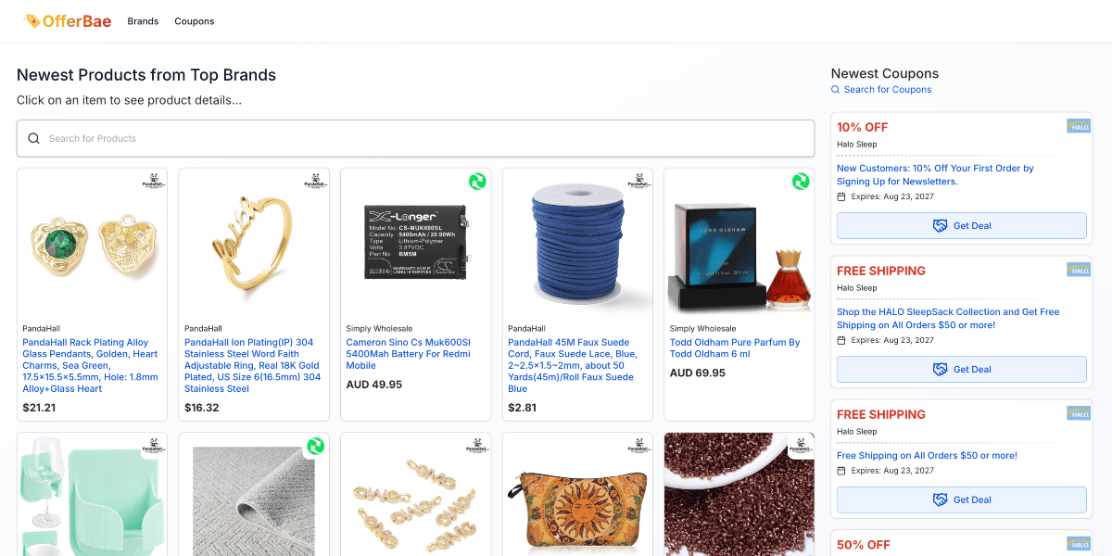Open New Customers 10% Off coupon link
This screenshot has height=556, width=1112.
[935, 175]
